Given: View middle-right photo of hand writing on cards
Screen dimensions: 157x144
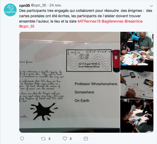Looking at the screenshot, I should (x=137, y=82).
